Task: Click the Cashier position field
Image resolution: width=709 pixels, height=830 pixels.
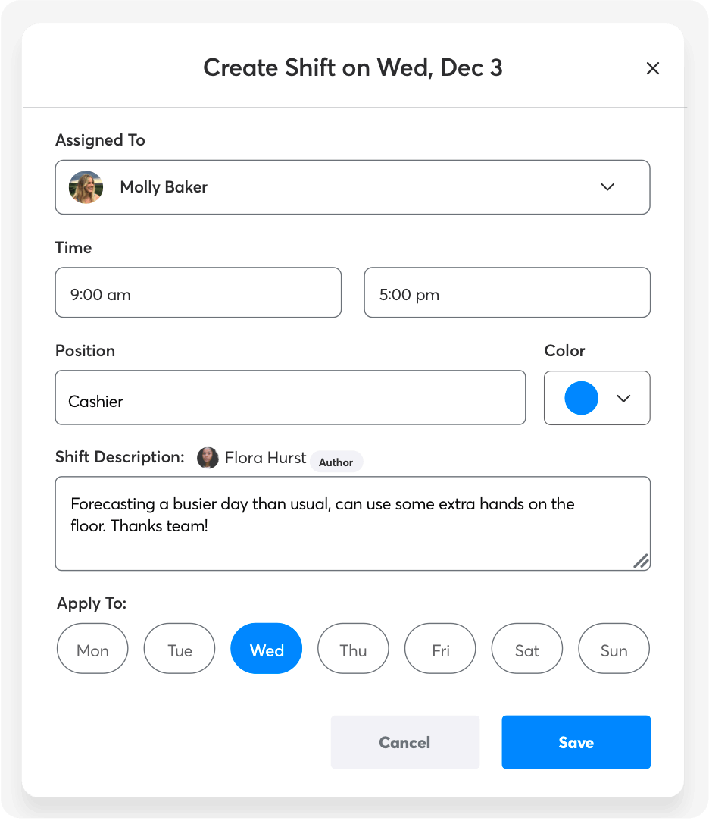Action: click(x=290, y=398)
